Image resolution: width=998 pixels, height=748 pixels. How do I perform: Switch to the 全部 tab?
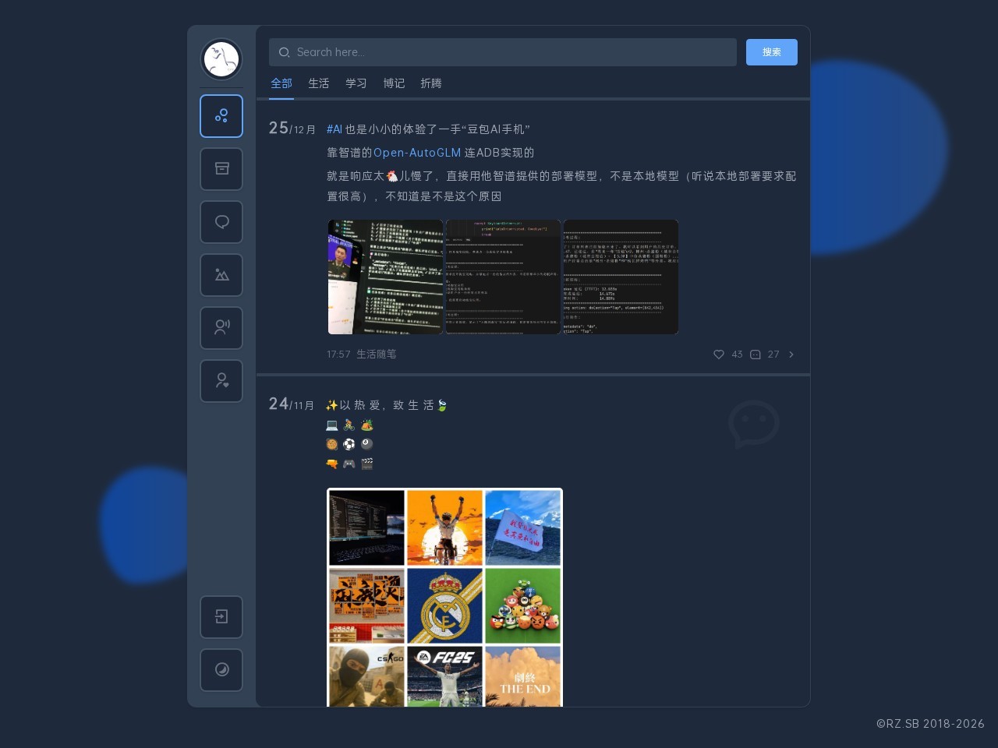pos(281,83)
